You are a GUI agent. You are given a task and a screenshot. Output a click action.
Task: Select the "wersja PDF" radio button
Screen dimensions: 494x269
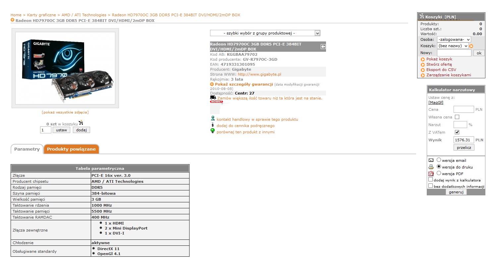[439, 173]
